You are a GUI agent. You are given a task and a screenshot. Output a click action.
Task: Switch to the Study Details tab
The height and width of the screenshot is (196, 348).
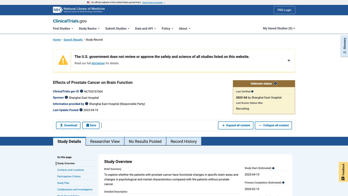(x=69, y=141)
